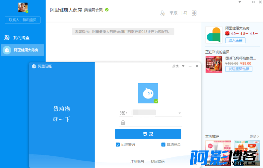Click the AliWangWang logo in login title bar

(x=34, y=66)
